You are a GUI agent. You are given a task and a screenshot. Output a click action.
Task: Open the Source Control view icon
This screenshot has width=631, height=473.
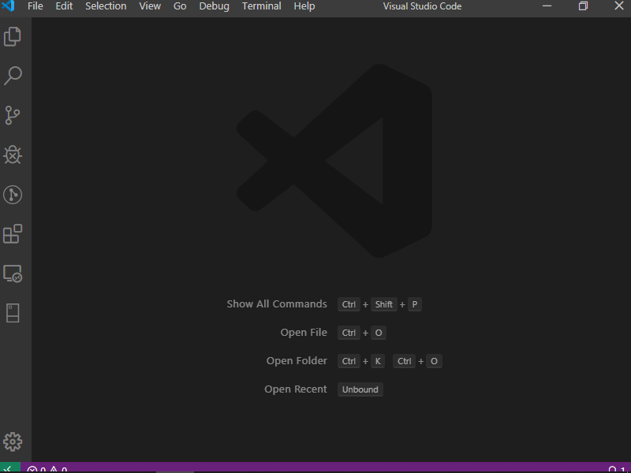pos(13,115)
